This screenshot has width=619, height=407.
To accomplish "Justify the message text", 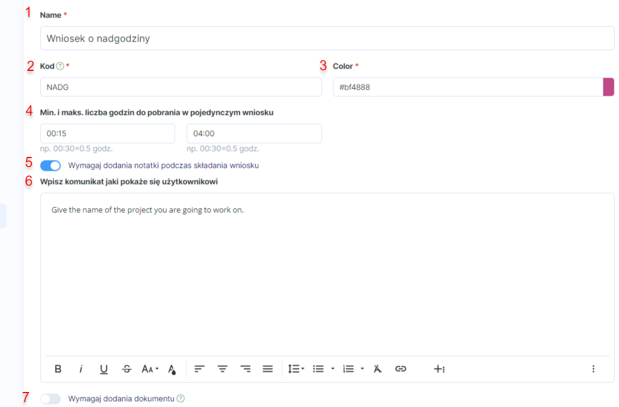I will 268,369.
